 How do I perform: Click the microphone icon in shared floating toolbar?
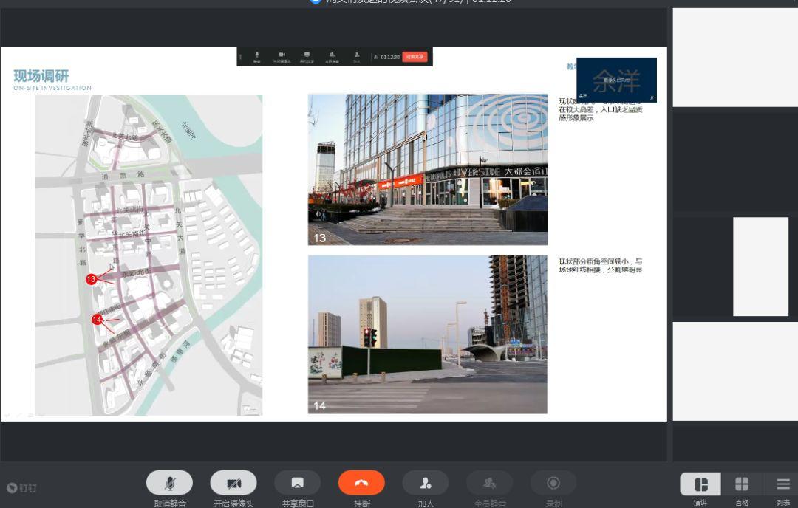[x=257, y=56]
